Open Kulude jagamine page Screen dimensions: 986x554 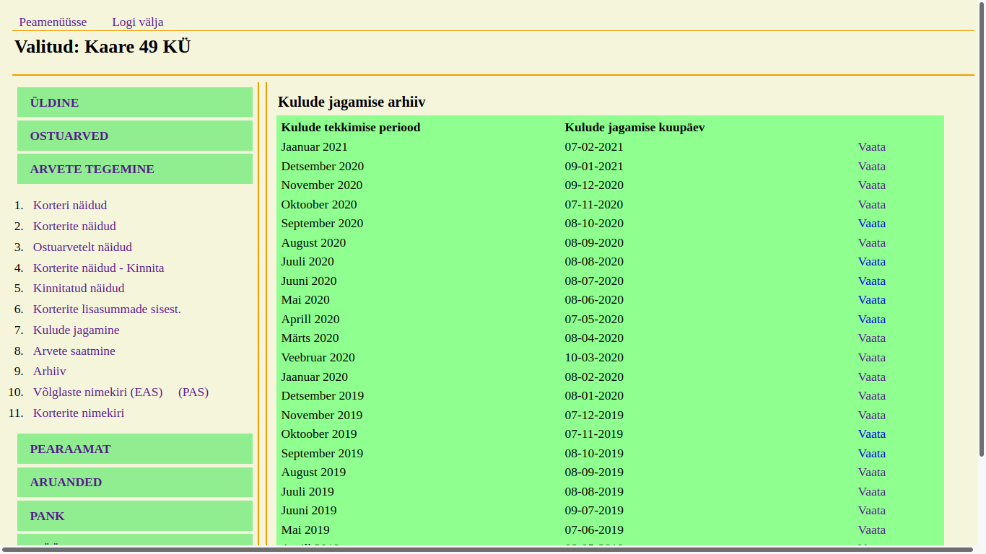coord(76,330)
